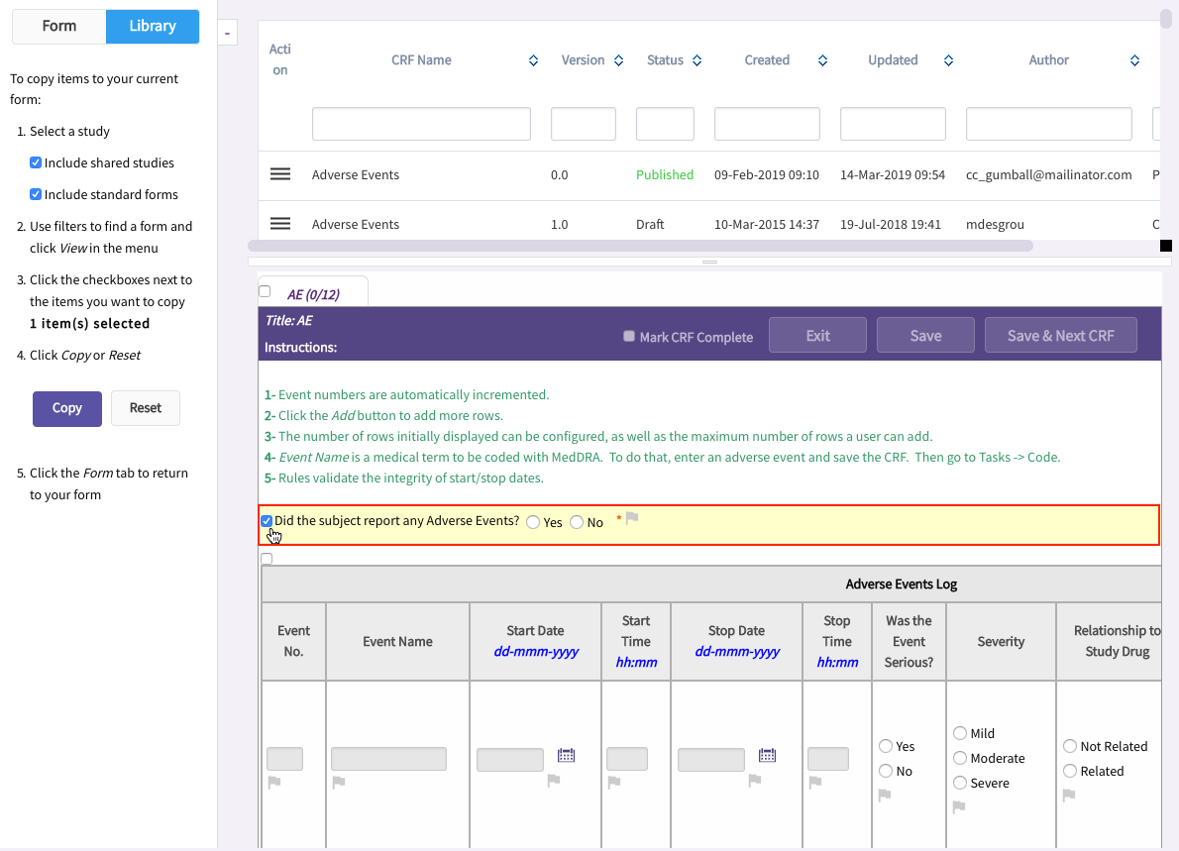Screen dimensions: 1179x851
Task: Click the CRF Name filter input field
Action: tap(421, 124)
